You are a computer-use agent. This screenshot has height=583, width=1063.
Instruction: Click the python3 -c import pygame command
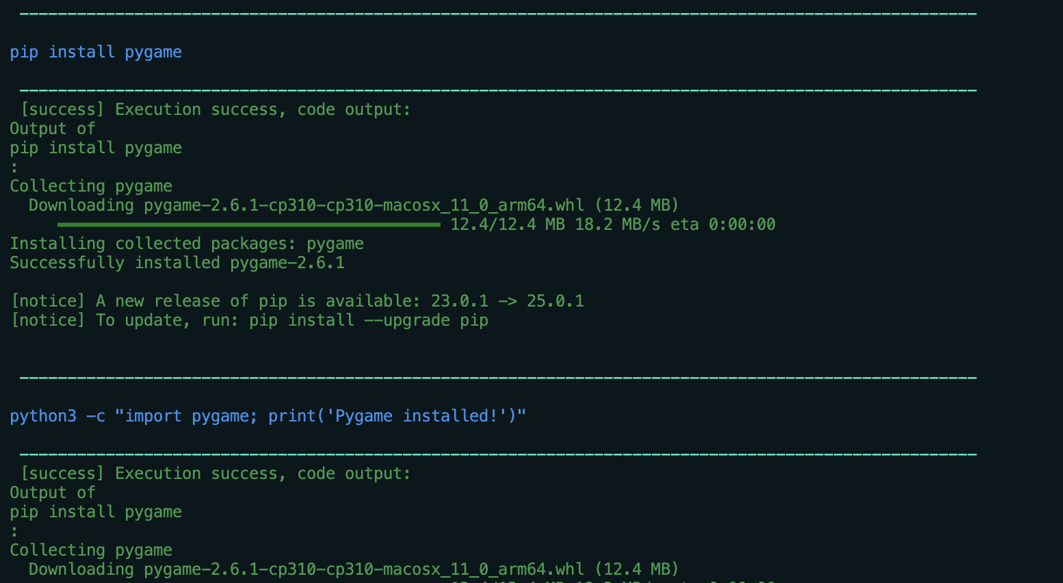268,416
